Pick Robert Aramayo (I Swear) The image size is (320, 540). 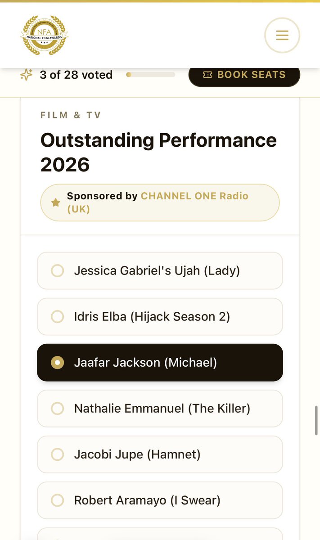[160, 500]
